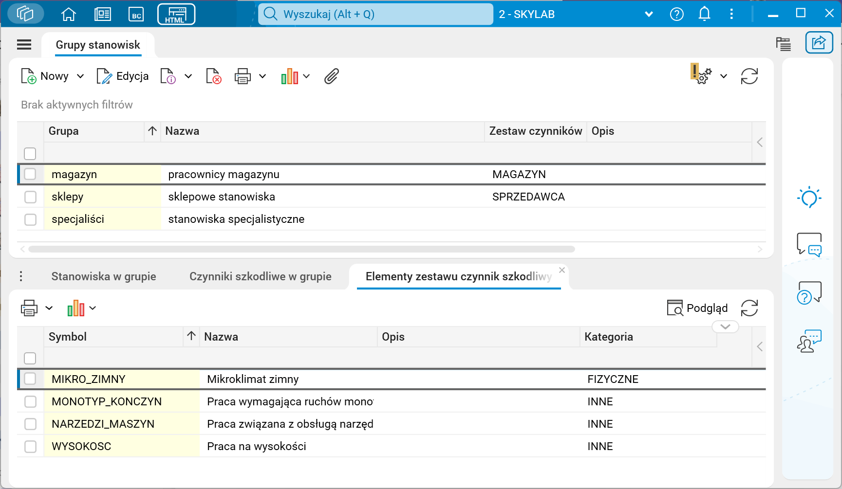Viewport: 842px width, 489px height.
Task: Open the 2 - SKYLAB company dropdown
Action: click(x=649, y=14)
